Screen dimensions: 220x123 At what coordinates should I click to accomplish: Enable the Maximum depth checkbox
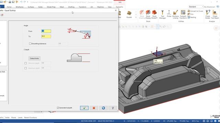25,68
